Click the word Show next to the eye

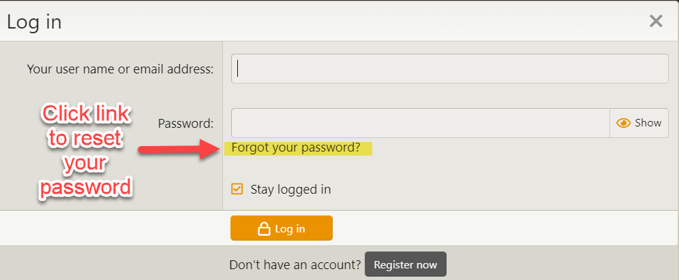point(648,123)
